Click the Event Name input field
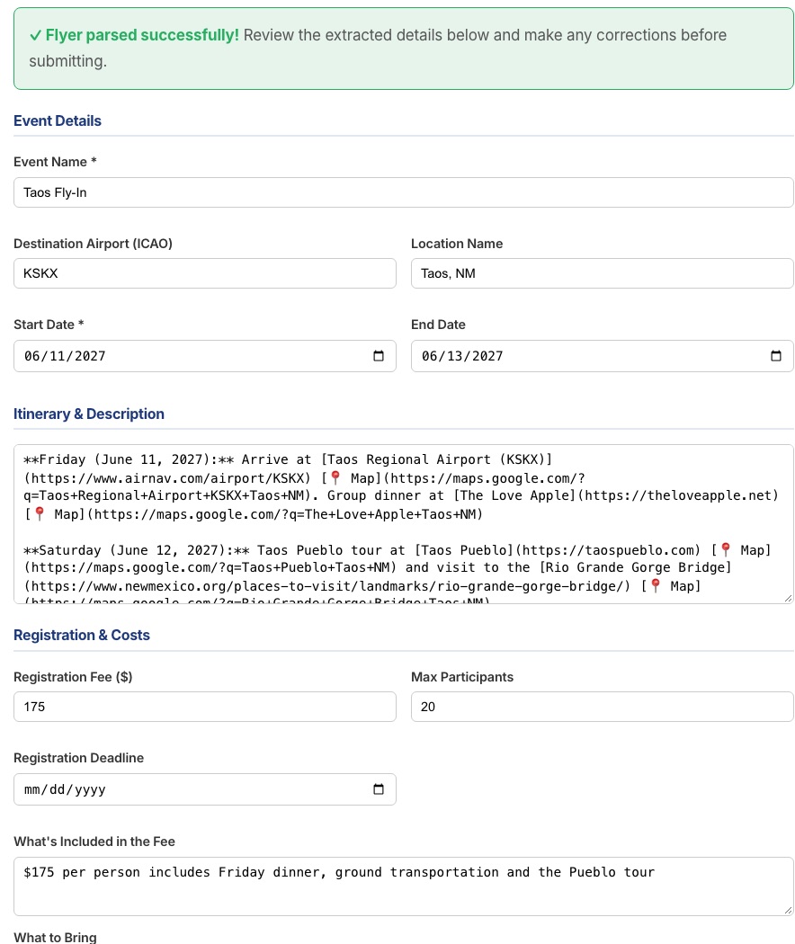795x944 pixels. click(404, 192)
